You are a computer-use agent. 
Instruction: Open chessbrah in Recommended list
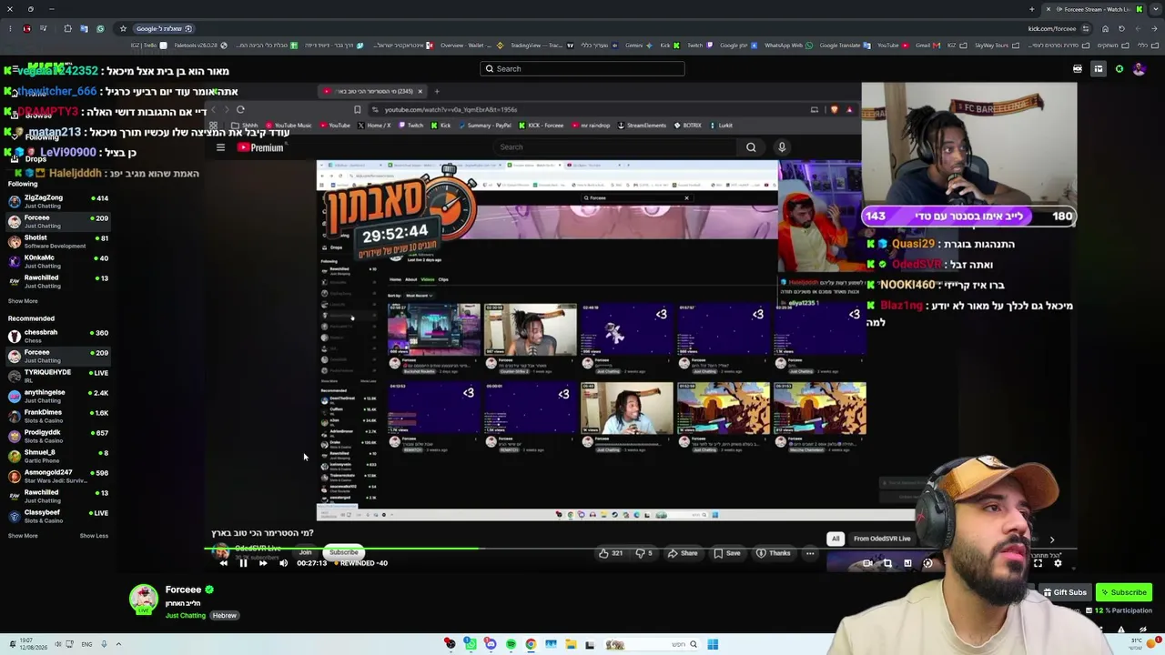(x=58, y=336)
